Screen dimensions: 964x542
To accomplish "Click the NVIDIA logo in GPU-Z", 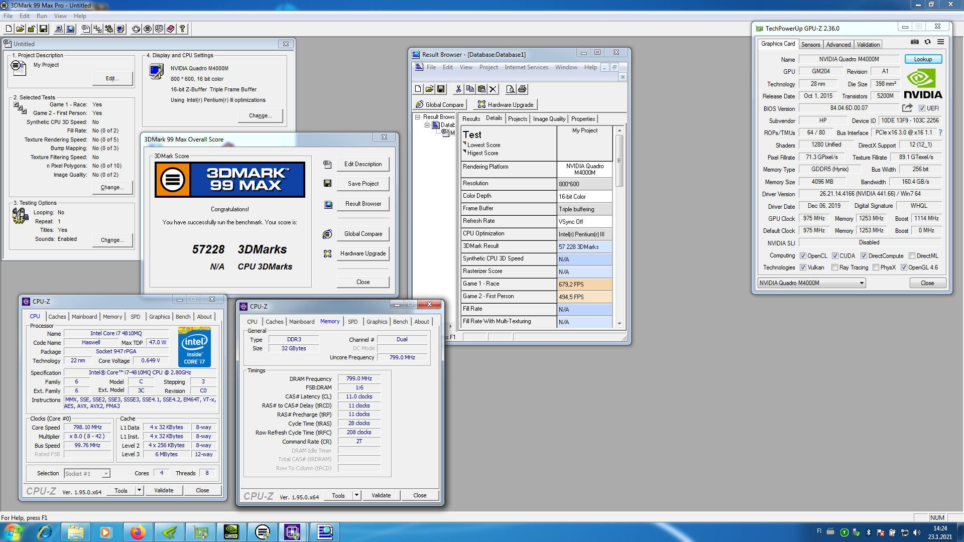I will point(923,84).
